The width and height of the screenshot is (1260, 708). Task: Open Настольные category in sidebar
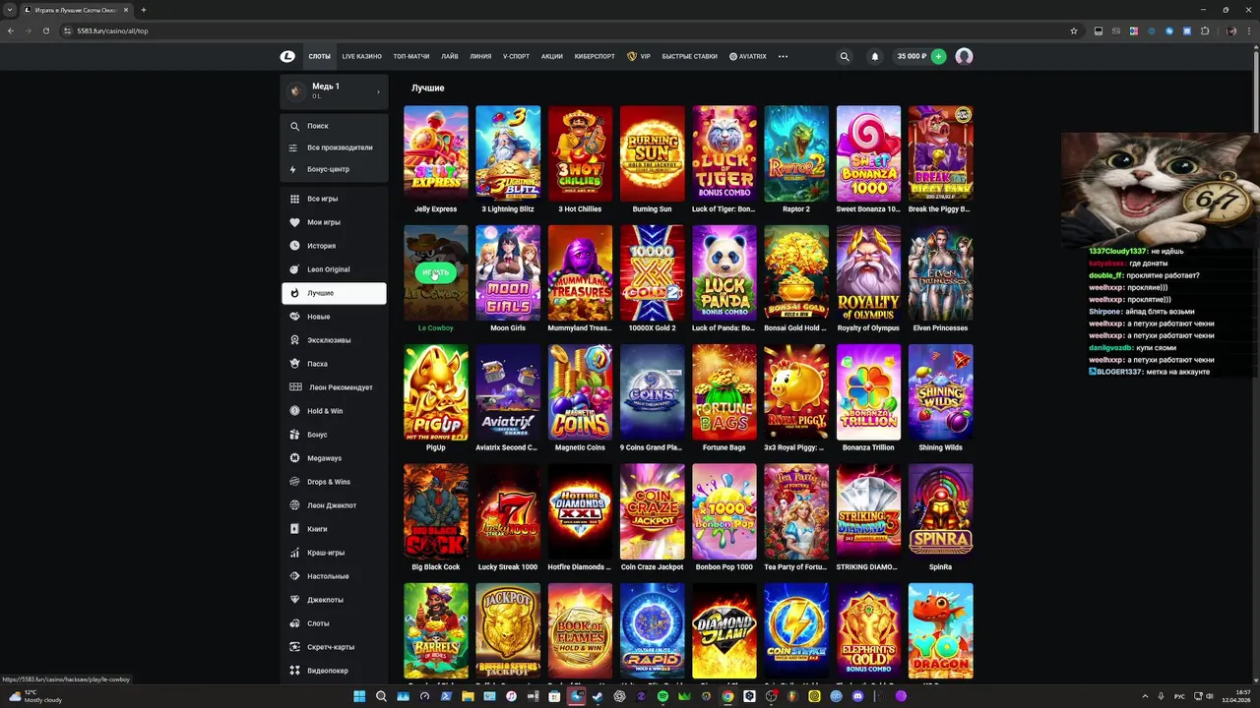tap(334, 576)
